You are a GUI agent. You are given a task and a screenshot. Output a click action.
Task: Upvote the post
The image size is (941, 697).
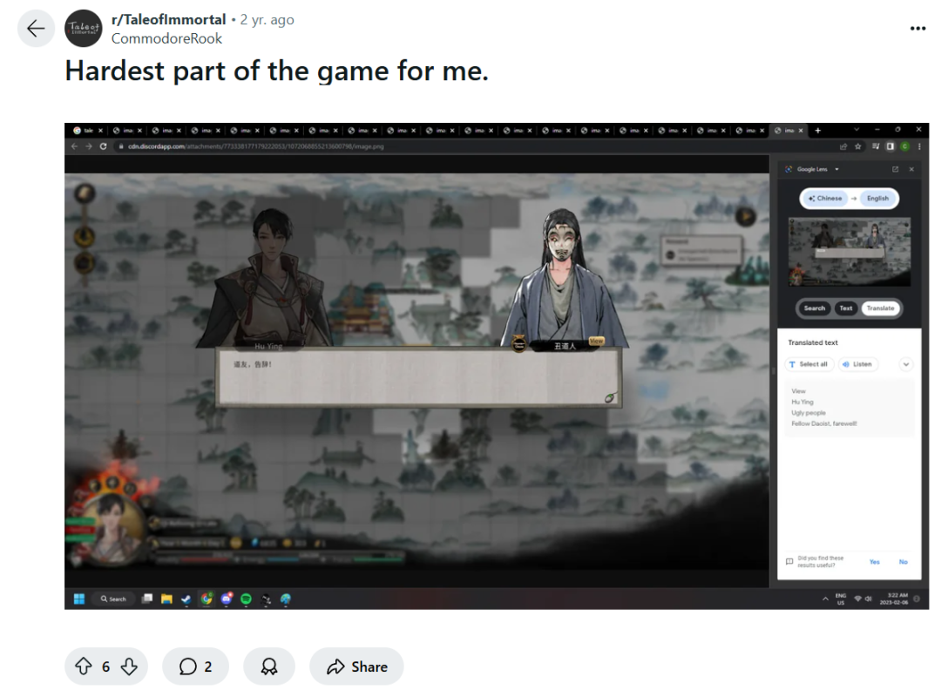click(84, 667)
